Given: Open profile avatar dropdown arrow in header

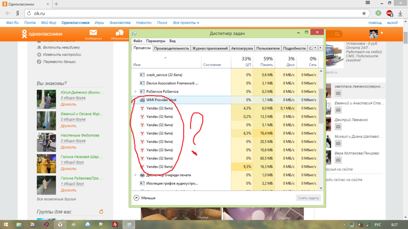Looking at the screenshot, I should (381, 33).
